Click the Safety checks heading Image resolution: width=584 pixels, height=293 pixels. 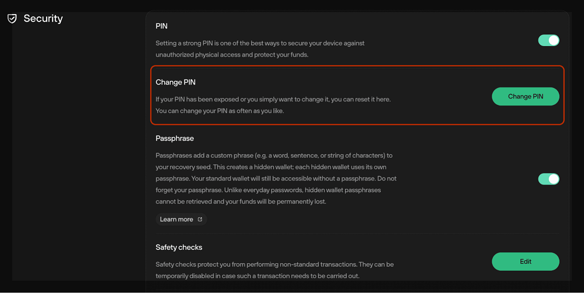click(179, 248)
